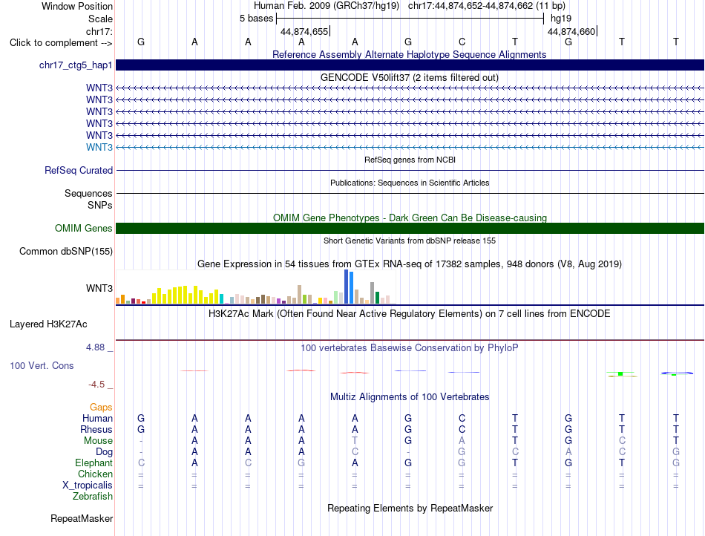This screenshot has height=536, width=705.
Task: Open the Reference Assembly Alternate Haplotype Sequence Alignments title
Action: coord(410,54)
